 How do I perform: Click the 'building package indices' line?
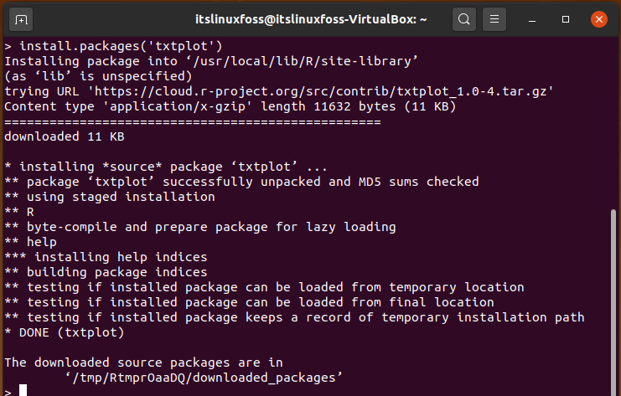click(x=106, y=272)
